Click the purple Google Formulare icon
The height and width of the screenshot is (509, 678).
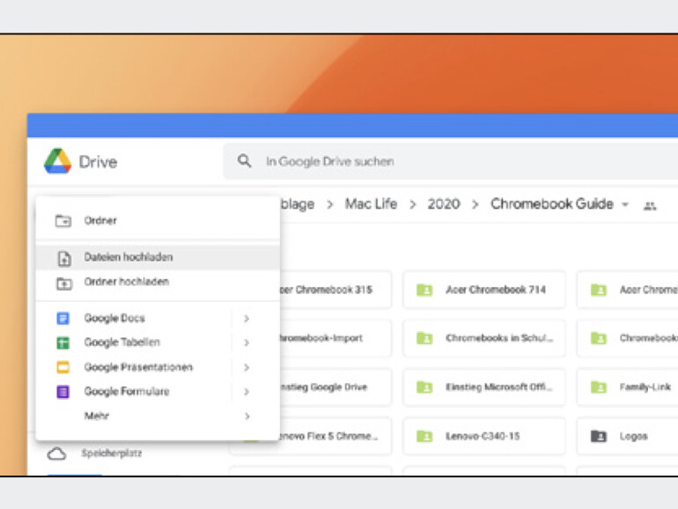click(x=63, y=392)
